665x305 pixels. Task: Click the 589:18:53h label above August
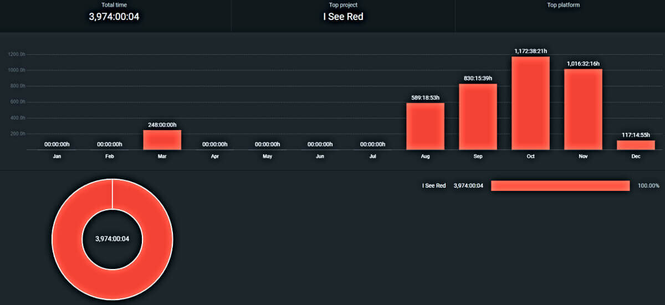tap(426, 98)
